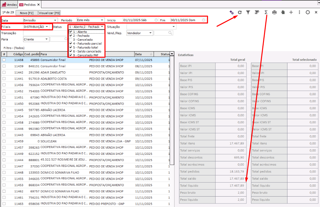
Task: Click the printer icon
Action: (274, 12)
